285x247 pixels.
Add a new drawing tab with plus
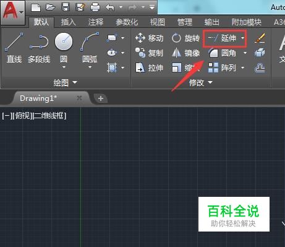pos(101,98)
